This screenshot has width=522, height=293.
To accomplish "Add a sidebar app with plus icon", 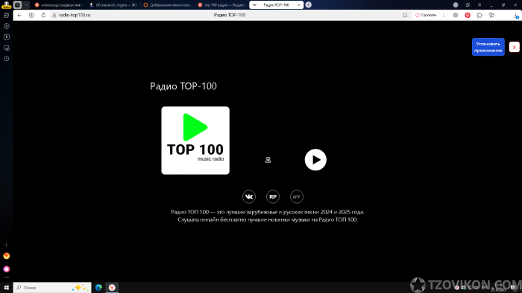I will 6,245.
